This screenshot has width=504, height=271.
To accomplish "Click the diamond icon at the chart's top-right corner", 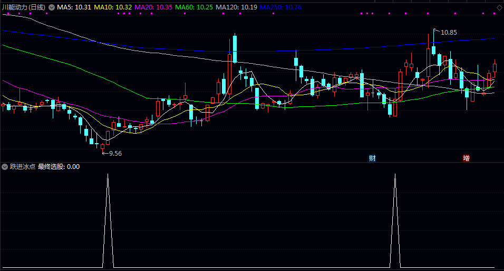I will pyautogui.click(x=500, y=7).
